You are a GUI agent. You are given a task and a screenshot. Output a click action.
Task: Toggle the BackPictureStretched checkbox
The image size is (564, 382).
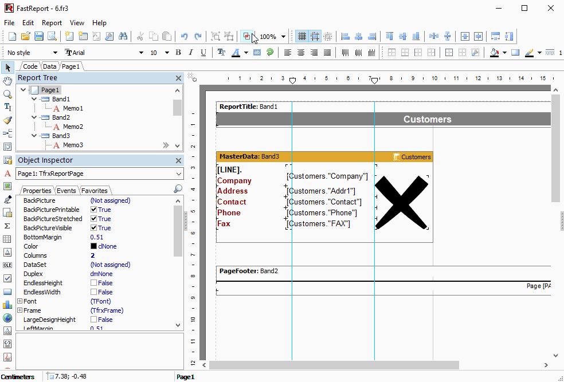93,219
